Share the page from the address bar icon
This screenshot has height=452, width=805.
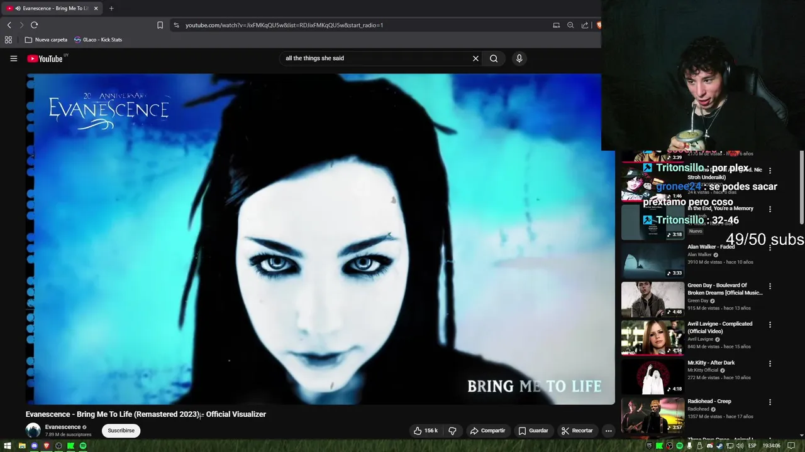[x=585, y=25]
